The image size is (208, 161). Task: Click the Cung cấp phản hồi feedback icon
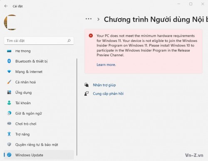coord(87,94)
